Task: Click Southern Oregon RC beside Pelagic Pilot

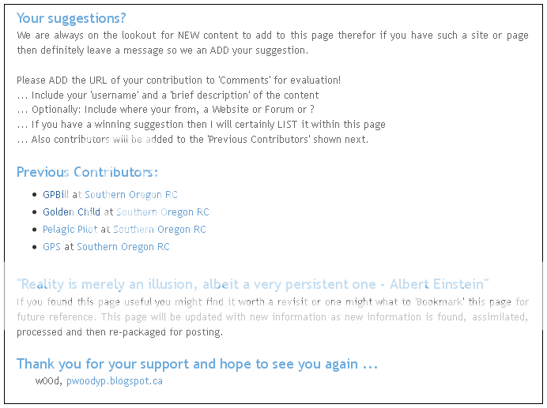Action: pyautogui.click(x=159, y=230)
